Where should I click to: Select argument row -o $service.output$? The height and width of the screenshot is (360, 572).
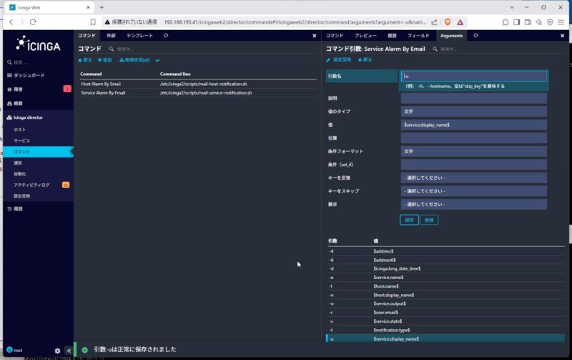pos(445,303)
